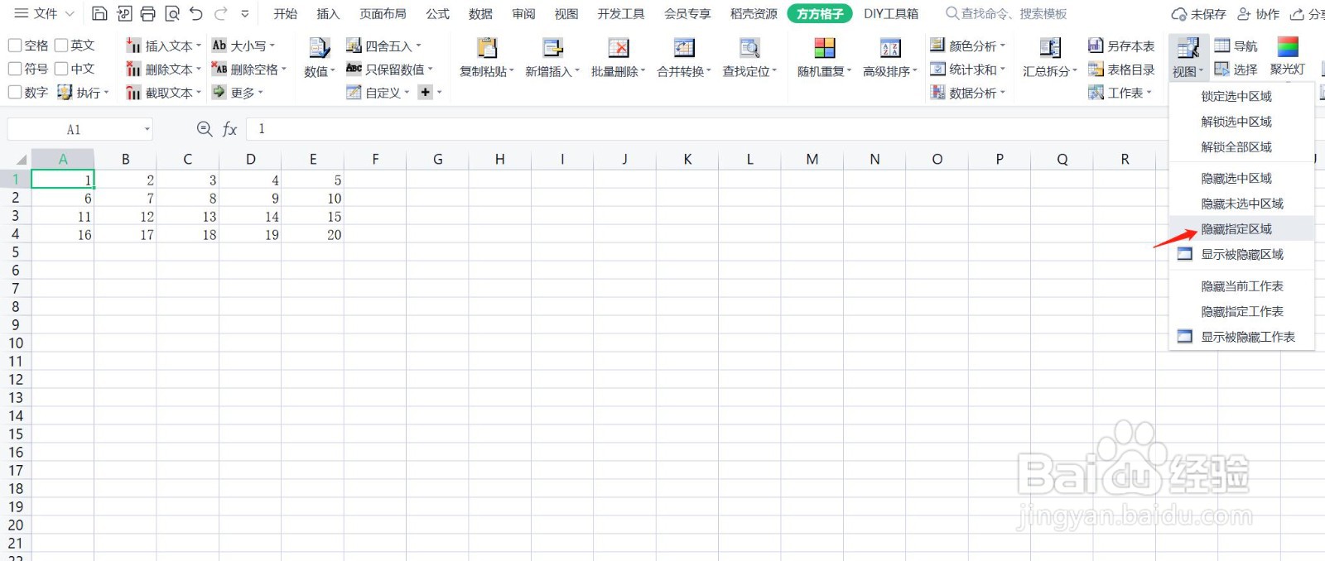Open 数值 tool icon
Image resolution: width=1325 pixels, height=561 pixels.
319,47
